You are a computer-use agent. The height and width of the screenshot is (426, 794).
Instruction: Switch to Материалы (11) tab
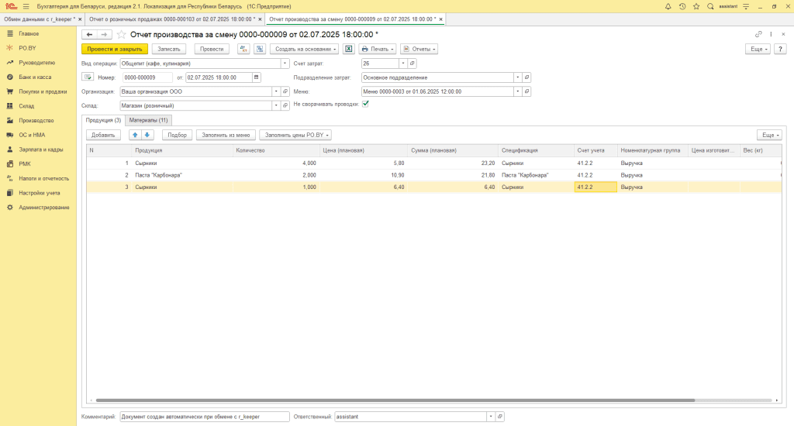(148, 120)
